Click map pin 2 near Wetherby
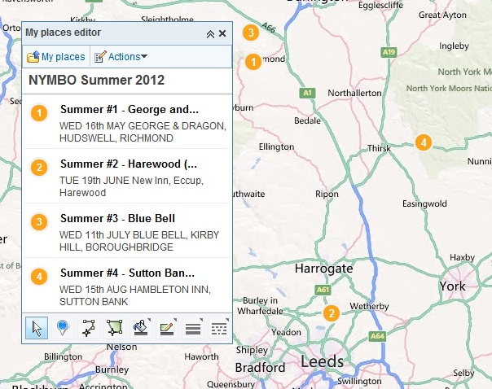The width and height of the screenshot is (492, 389). [331, 313]
